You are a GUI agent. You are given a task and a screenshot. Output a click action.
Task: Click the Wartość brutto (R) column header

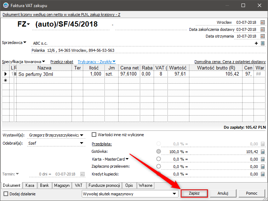216,68
